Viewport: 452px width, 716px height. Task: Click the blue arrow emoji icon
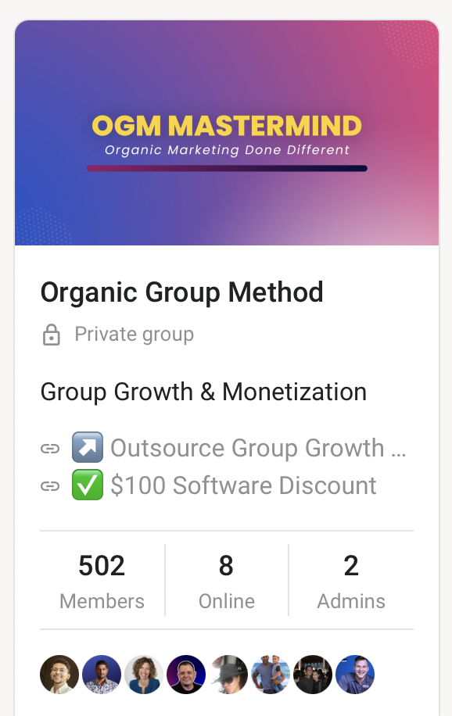pyautogui.click(x=87, y=446)
